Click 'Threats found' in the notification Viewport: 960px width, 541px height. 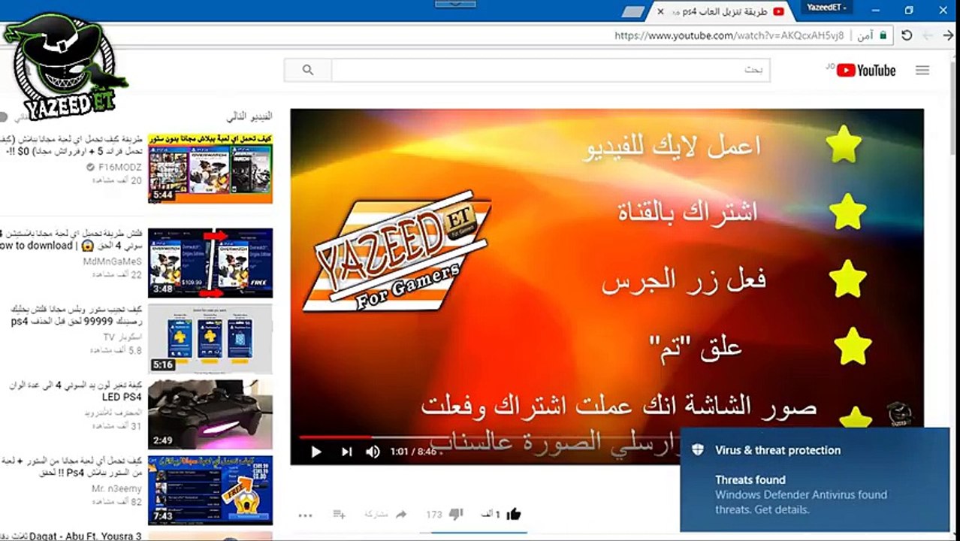point(750,480)
